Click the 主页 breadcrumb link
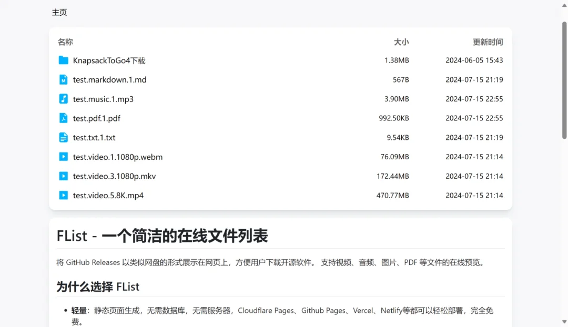This screenshot has height=327, width=568. point(59,12)
